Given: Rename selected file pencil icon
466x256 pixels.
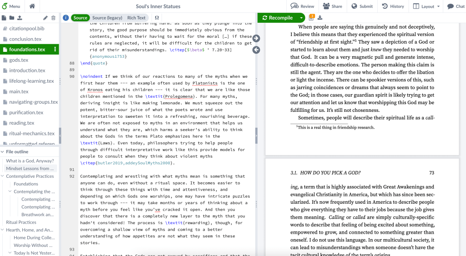Looking at the screenshot, I should tap(45, 18).
